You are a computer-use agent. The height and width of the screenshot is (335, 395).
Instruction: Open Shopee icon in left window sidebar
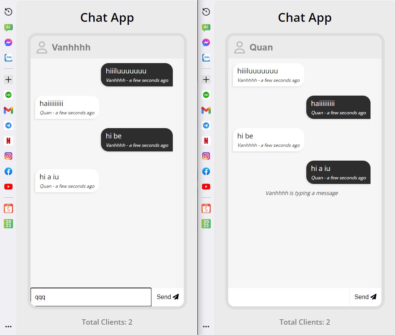[8, 208]
